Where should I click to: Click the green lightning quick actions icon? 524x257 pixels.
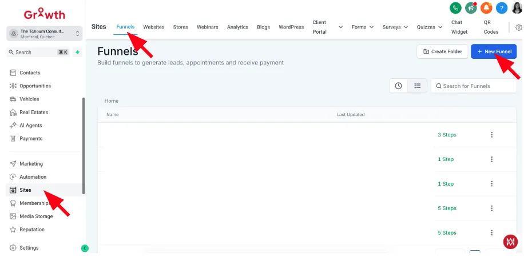click(x=78, y=52)
